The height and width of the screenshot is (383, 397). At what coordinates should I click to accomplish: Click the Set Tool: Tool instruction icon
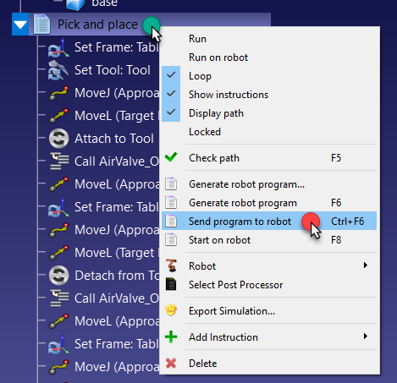click(x=58, y=70)
